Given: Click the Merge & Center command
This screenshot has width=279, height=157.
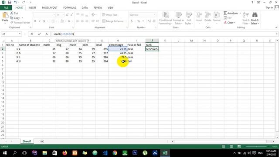Looking at the screenshot, I should (x=113, y=21).
